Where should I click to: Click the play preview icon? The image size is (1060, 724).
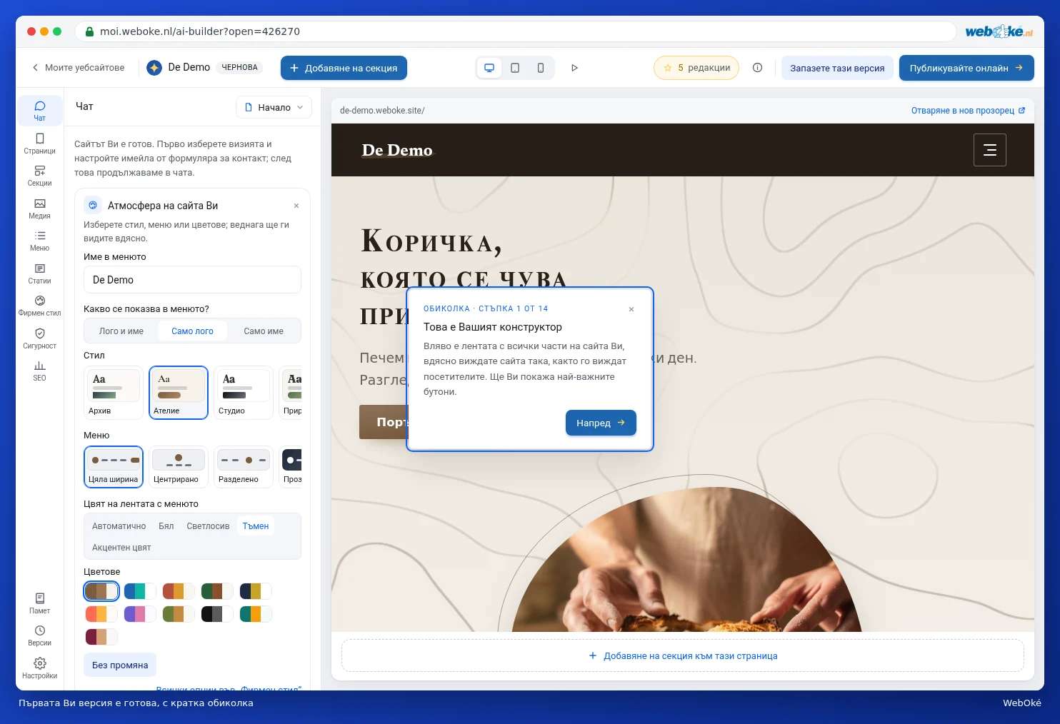(x=574, y=68)
